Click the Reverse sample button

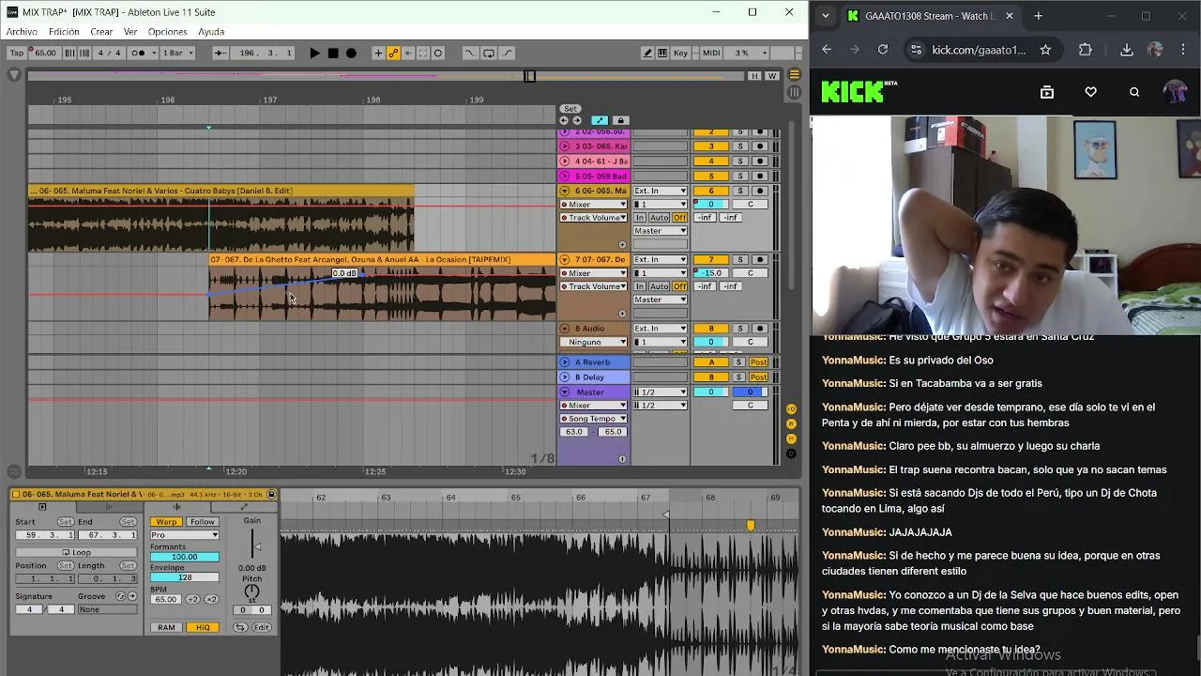pyautogui.click(x=240, y=627)
